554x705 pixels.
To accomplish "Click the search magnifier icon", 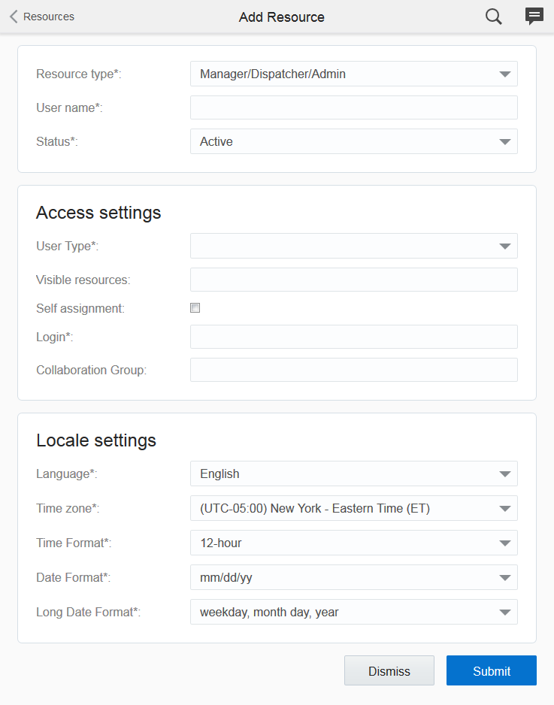I will pos(493,17).
